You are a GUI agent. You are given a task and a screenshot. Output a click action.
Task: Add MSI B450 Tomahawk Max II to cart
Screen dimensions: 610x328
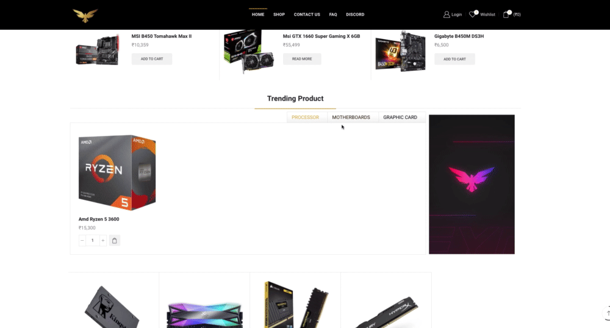click(x=152, y=59)
